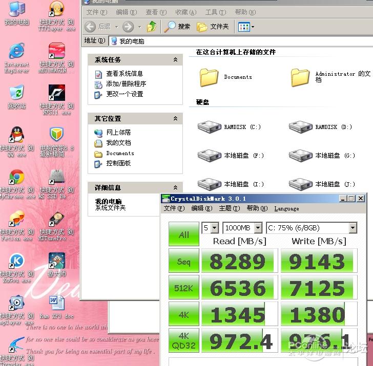This screenshot has height=366, width=373.
Task: Select RAMDISK (D:) drive
Action: 320,127
